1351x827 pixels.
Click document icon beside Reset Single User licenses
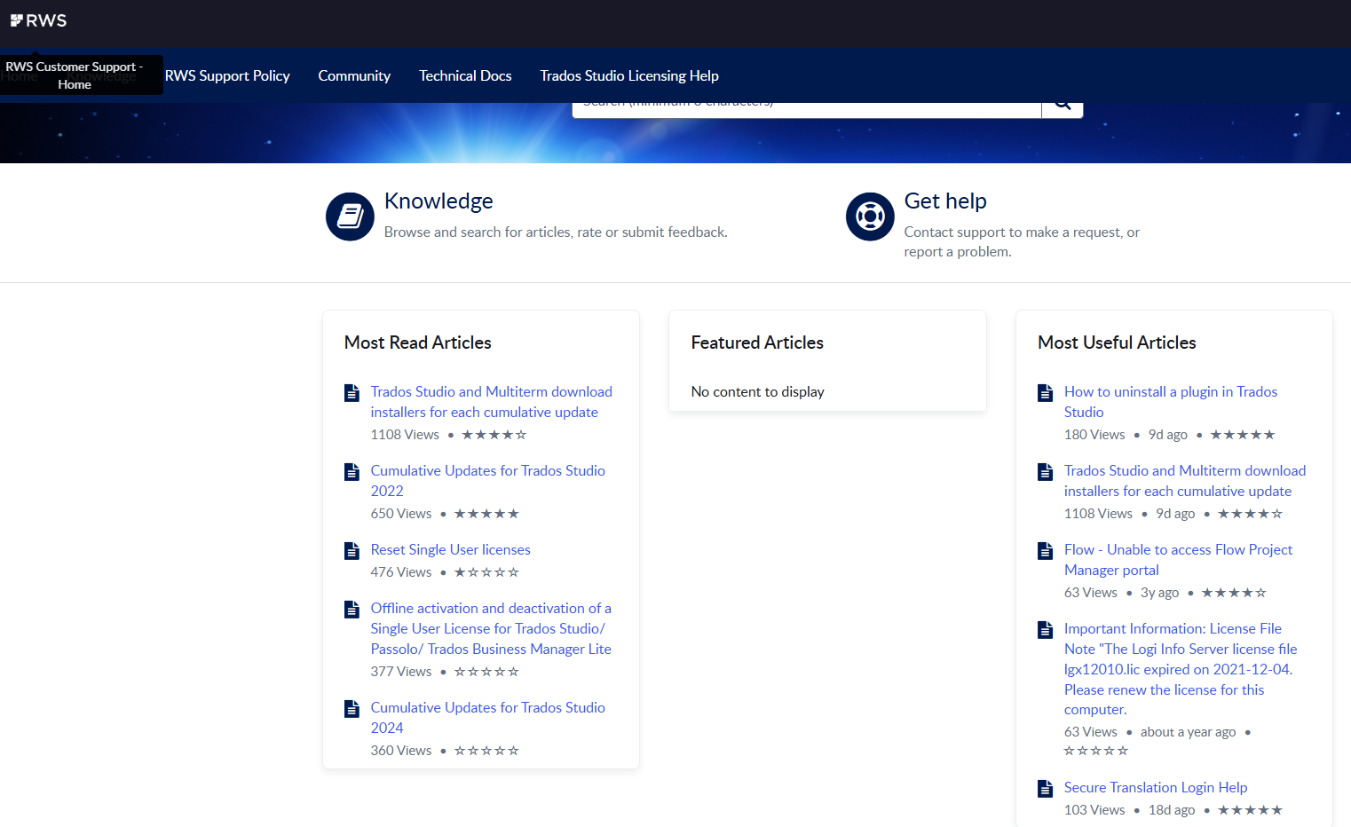352,551
